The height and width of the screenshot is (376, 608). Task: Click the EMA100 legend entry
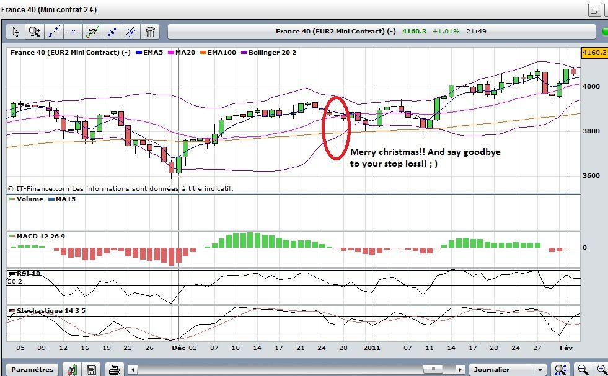click(218, 52)
